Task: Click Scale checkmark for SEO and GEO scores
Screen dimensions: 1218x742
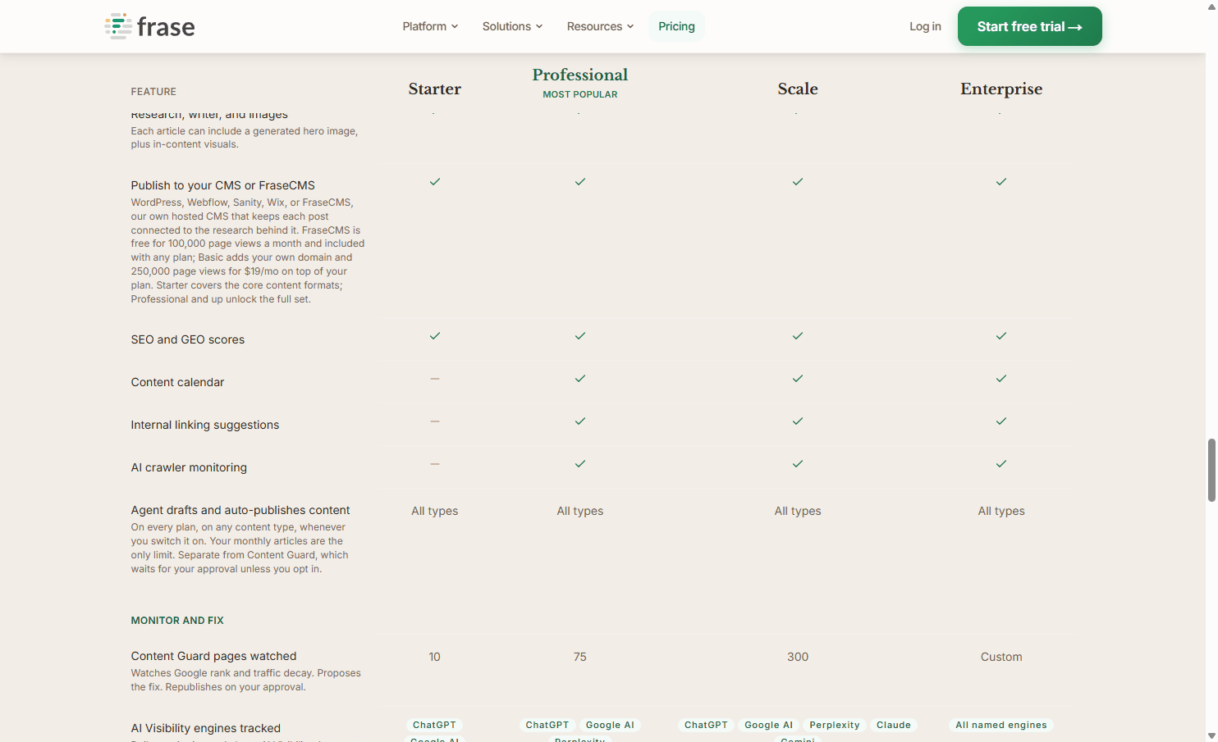Action: tap(798, 336)
